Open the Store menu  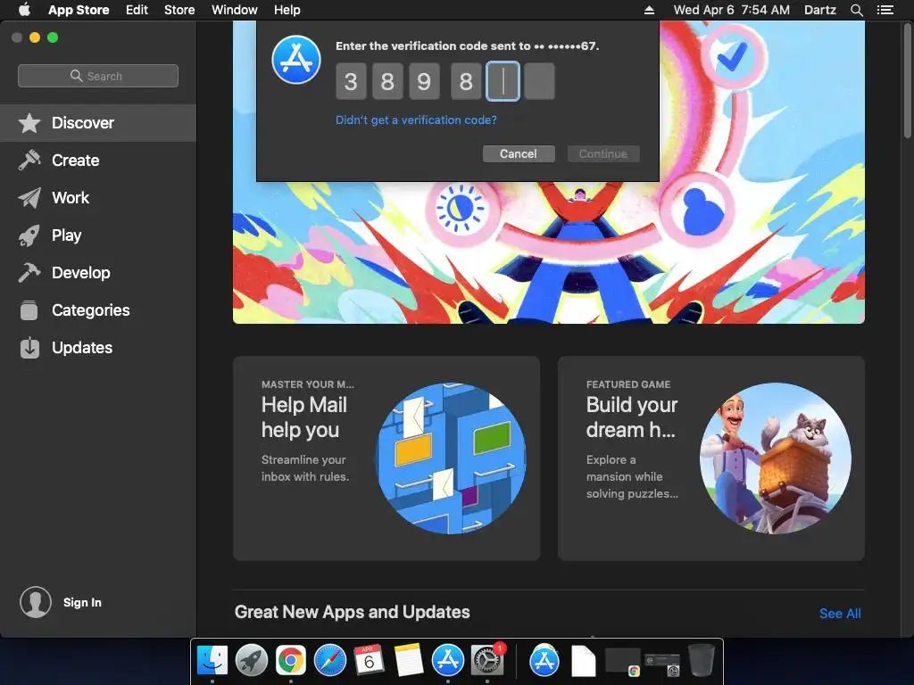point(179,10)
